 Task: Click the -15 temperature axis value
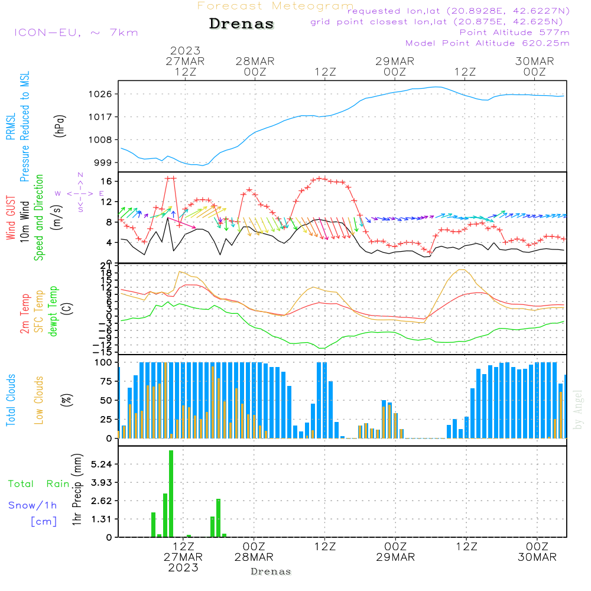(102, 352)
